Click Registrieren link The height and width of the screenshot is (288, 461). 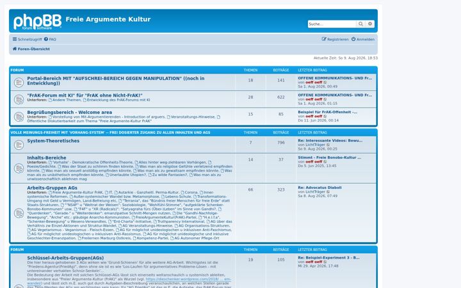pyautogui.click(x=335, y=39)
